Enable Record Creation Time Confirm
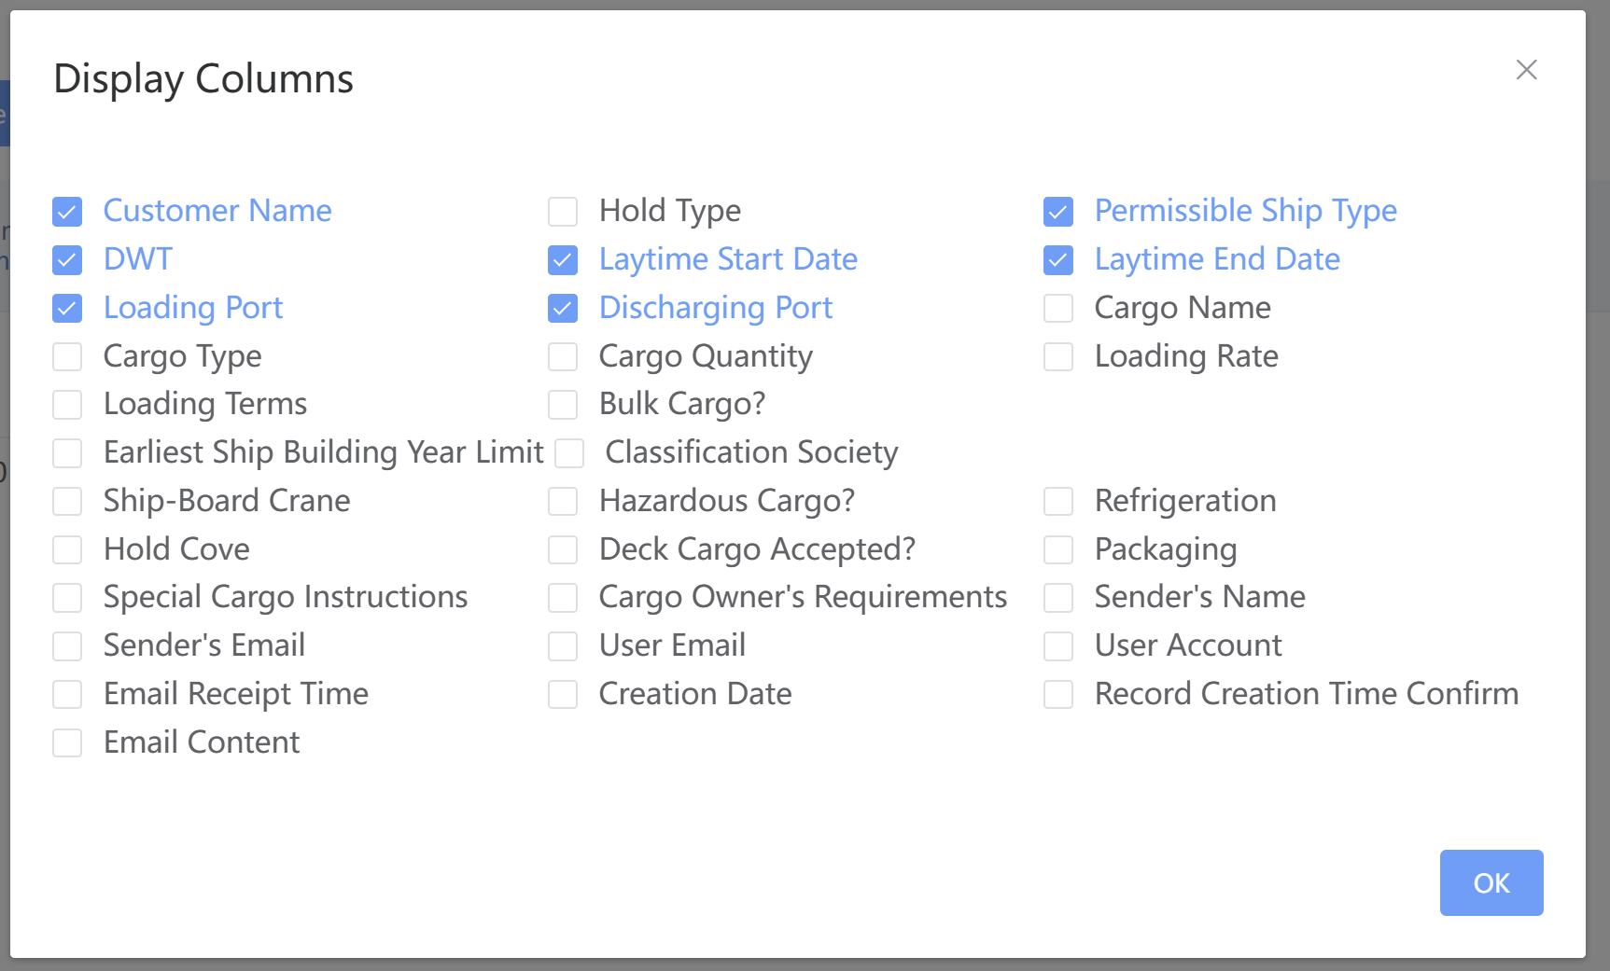 point(1058,695)
